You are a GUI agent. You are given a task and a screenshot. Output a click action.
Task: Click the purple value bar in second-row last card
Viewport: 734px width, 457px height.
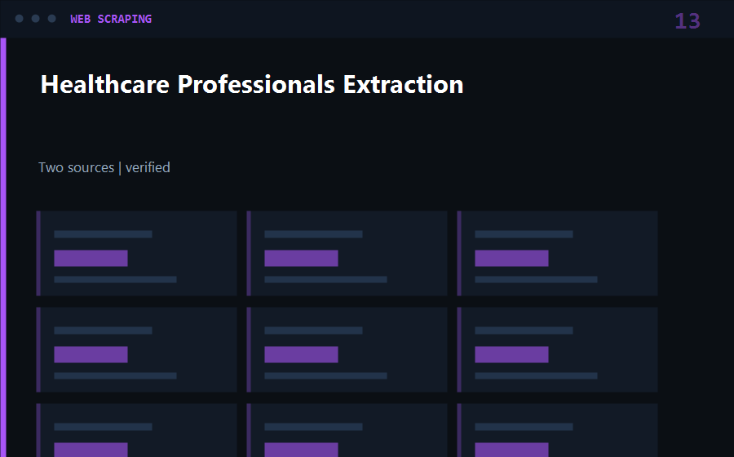click(x=511, y=354)
